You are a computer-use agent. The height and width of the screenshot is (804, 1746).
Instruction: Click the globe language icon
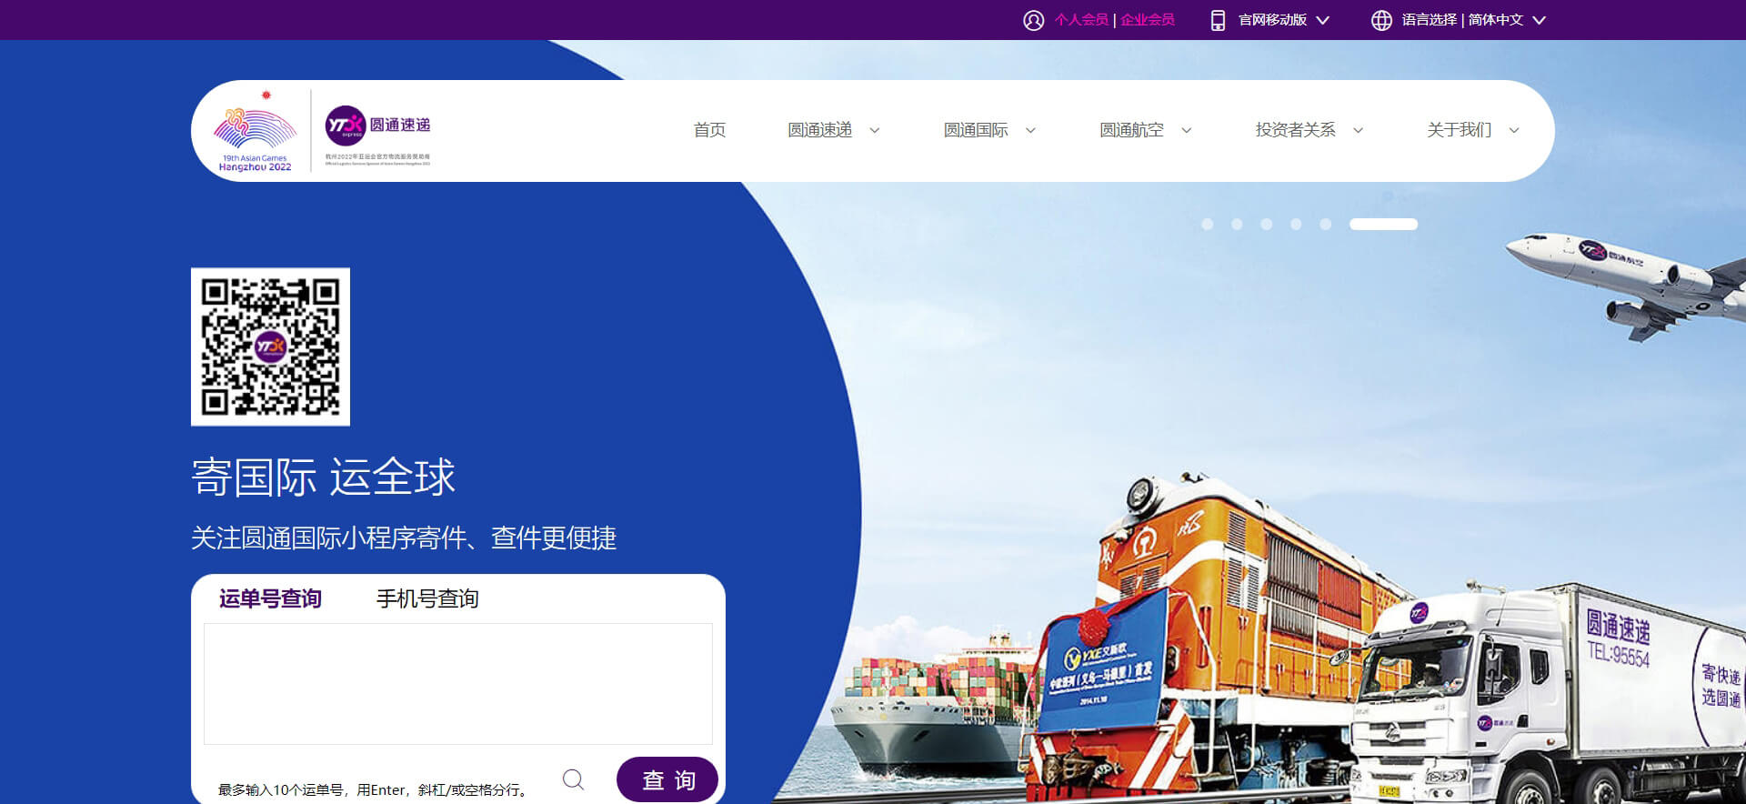tap(1381, 20)
